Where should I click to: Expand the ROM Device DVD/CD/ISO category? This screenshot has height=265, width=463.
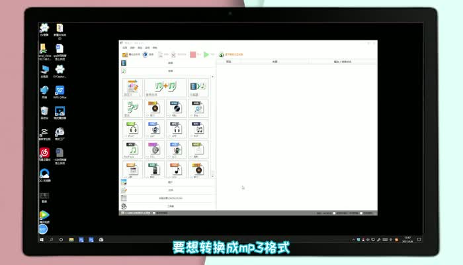pyautogui.click(x=168, y=198)
